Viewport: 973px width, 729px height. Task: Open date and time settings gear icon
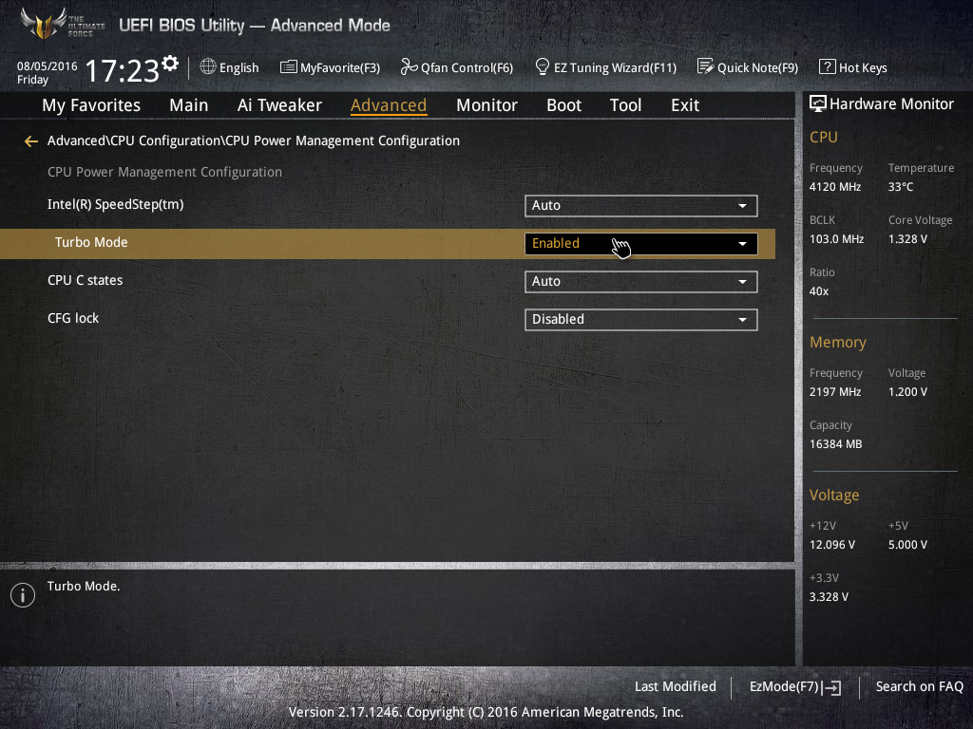click(x=170, y=63)
